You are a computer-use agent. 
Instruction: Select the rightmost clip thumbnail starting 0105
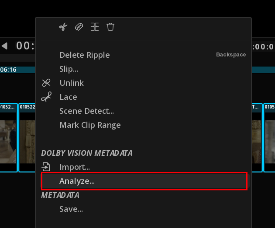click(269, 137)
